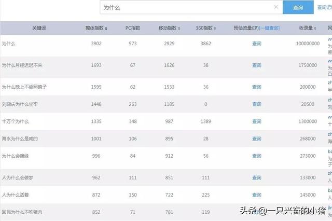Select keyword 人为什么会做梦
This screenshot has height=221, width=332.
[18, 177]
